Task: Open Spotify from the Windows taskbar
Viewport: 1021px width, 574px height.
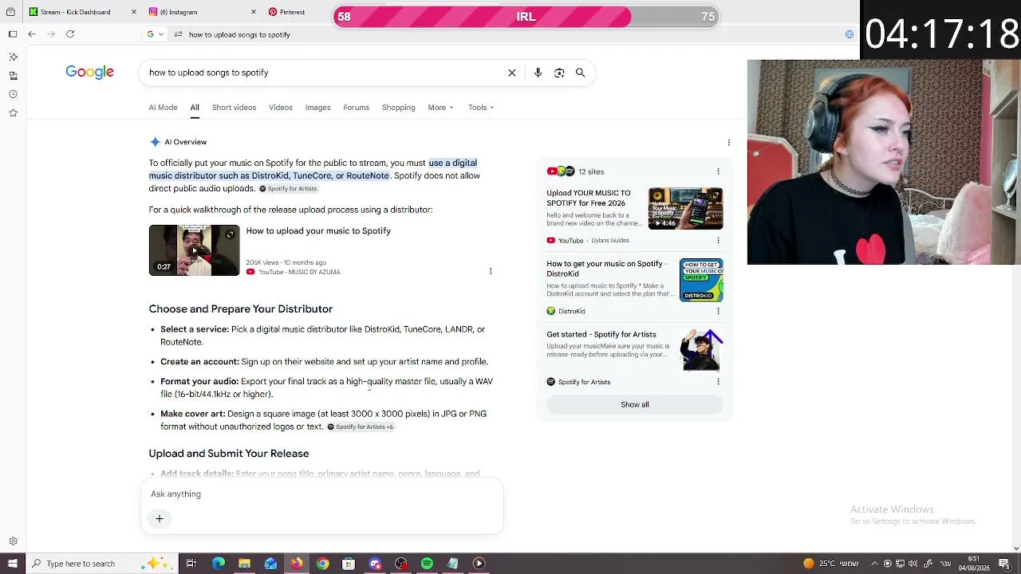Action: point(427,564)
